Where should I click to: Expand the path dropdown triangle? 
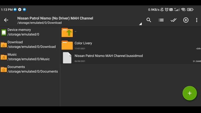[x=140, y=24]
